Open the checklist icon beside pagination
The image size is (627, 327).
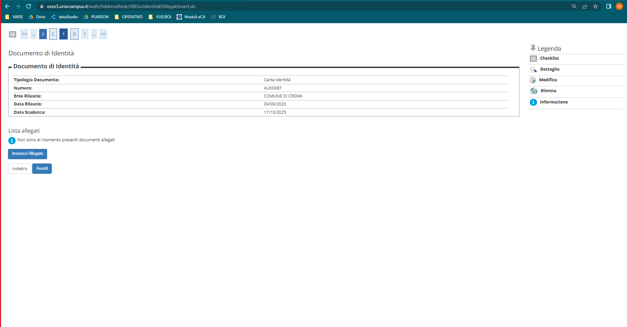click(x=13, y=34)
